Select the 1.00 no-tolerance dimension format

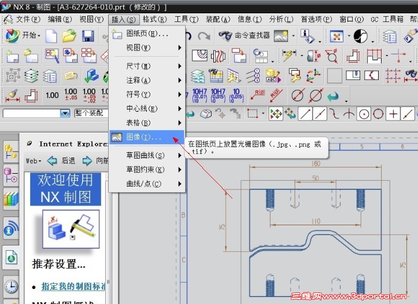[x=52, y=96]
